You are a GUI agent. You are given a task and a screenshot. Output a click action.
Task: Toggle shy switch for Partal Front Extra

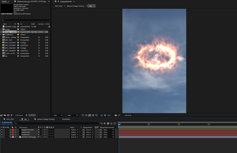point(39,130)
